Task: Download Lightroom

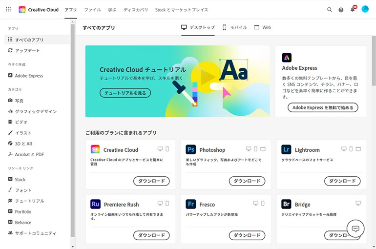Action: (x=342, y=181)
